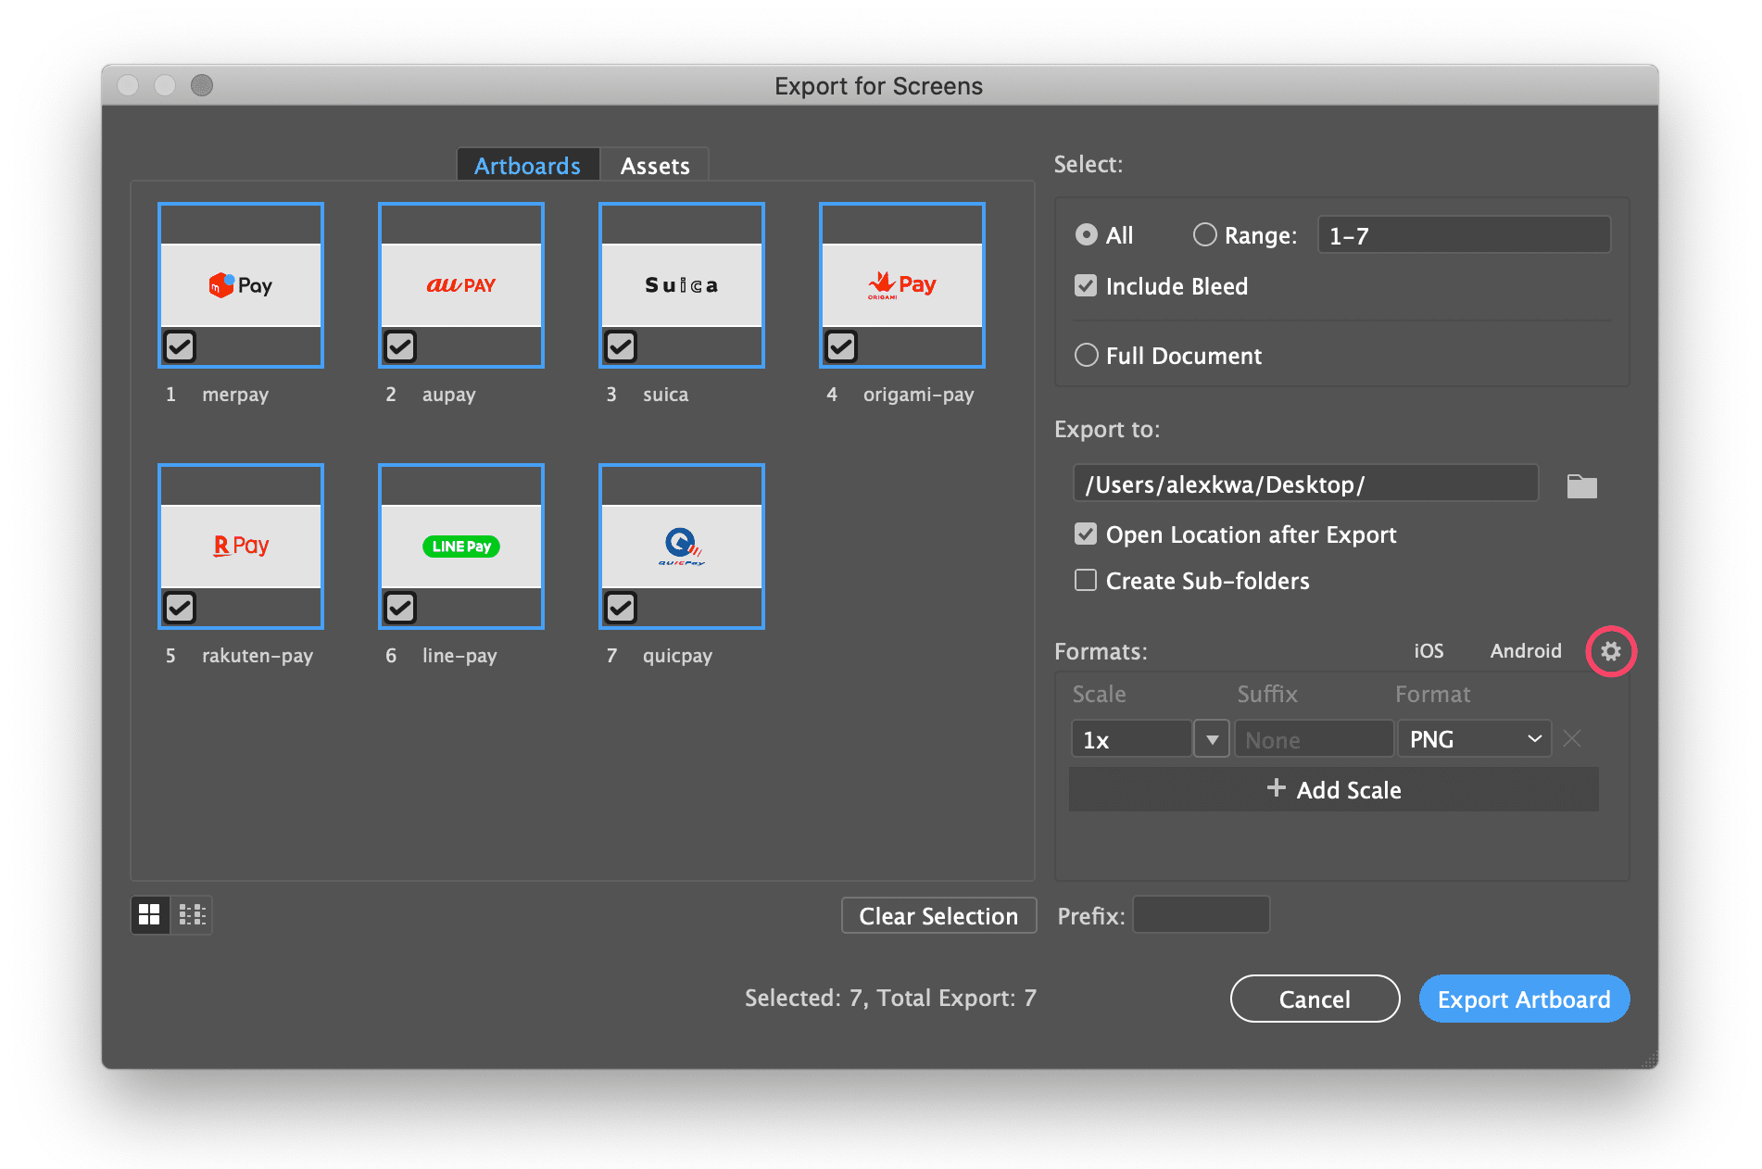Click the 'suica' artboard name

pyautogui.click(x=666, y=395)
